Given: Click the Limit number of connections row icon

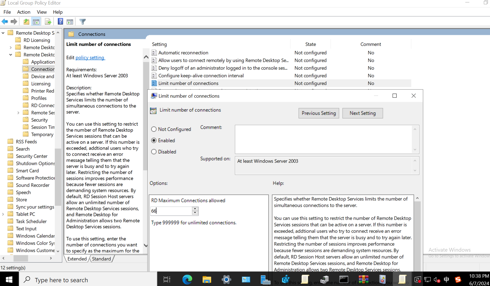Looking at the screenshot, I should click(154, 83).
